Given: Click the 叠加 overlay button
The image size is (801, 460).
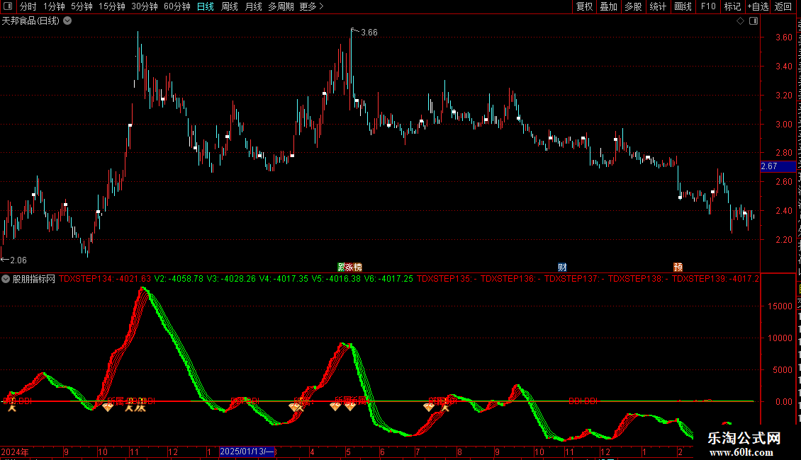Looking at the screenshot, I should click(608, 6).
